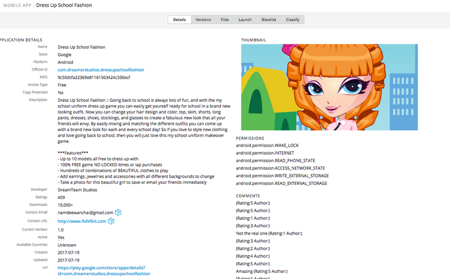The width and height of the screenshot is (450, 279).
Task: Click the android.permission.INTERNET entry
Action: (265, 153)
